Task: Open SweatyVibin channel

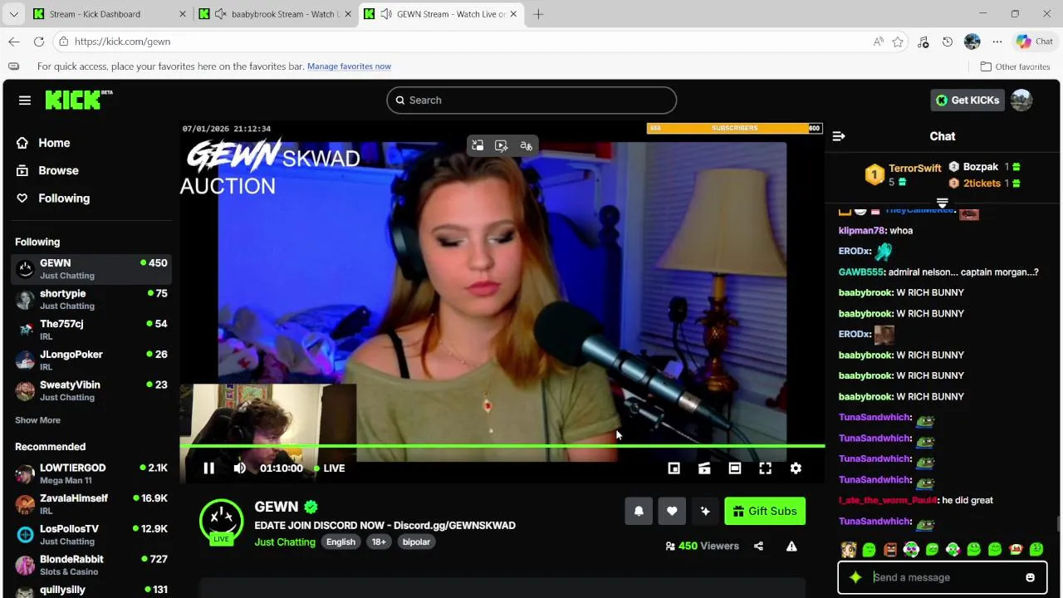Action: pos(91,390)
